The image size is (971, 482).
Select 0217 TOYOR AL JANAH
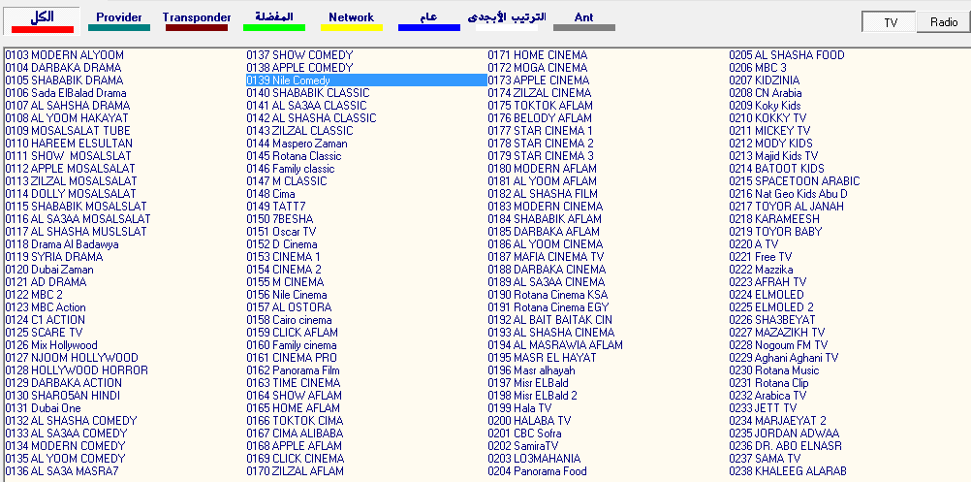[787, 207]
